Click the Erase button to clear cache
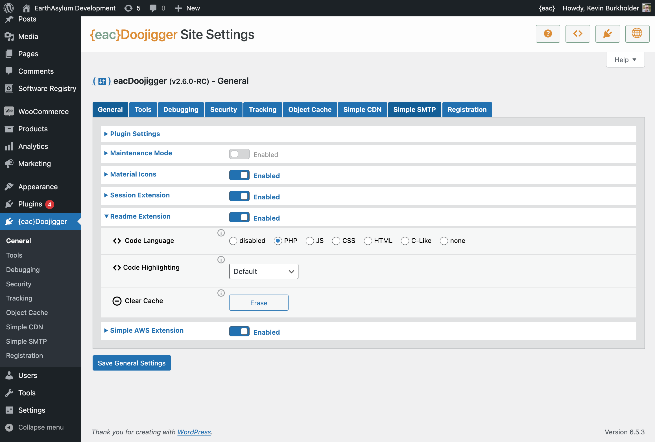655x442 pixels. click(x=258, y=302)
